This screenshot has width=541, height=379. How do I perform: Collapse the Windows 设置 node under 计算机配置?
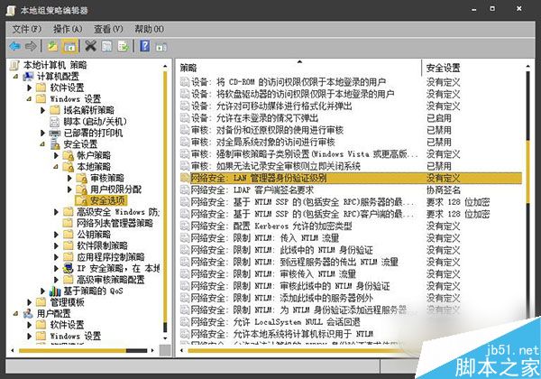tap(30, 99)
